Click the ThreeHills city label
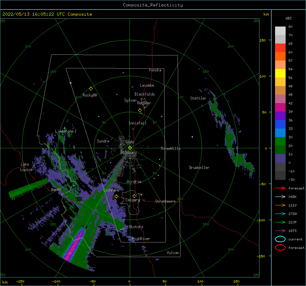The height and width of the screenshot is (286, 306). tap(171, 149)
